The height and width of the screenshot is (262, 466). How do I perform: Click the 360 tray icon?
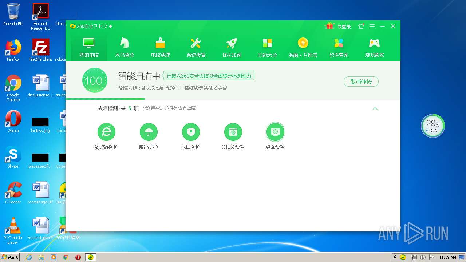[x=403, y=257]
